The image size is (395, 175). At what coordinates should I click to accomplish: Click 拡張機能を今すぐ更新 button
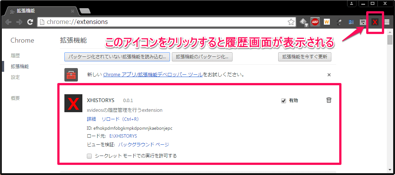click(x=304, y=57)
